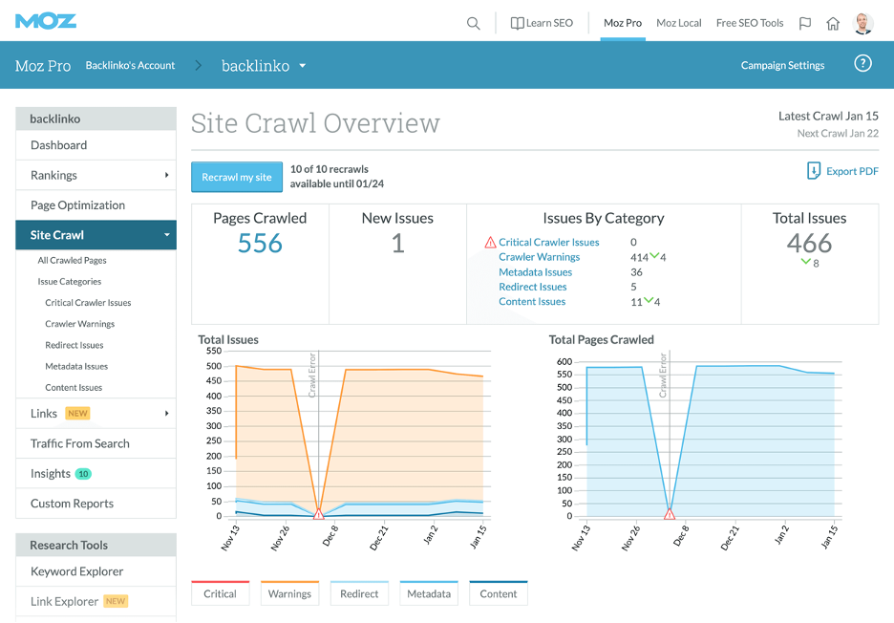Click the Moz logo

pyautogui.click(x=45, y=21)
